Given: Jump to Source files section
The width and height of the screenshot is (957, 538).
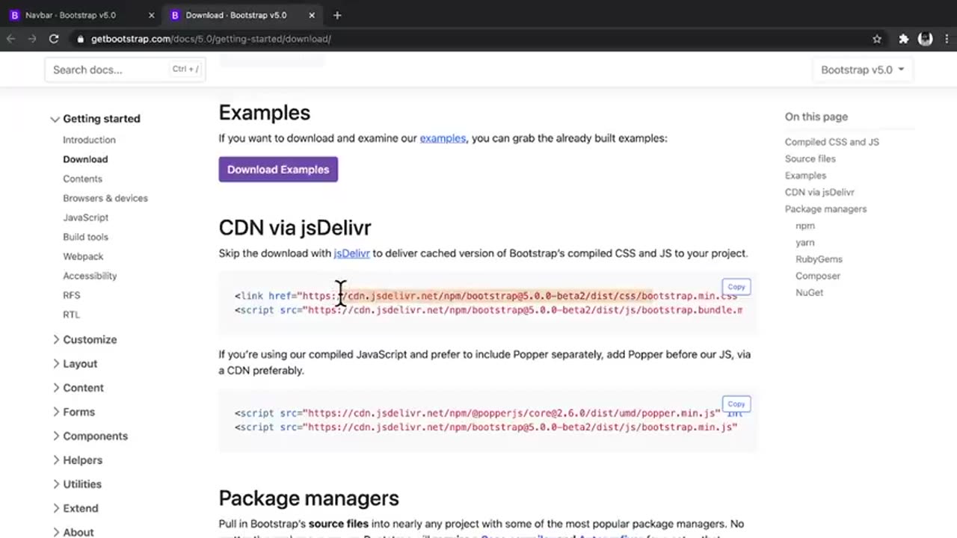Looking at the screenshot, I should pyautogui.click(x=810, y=158).
